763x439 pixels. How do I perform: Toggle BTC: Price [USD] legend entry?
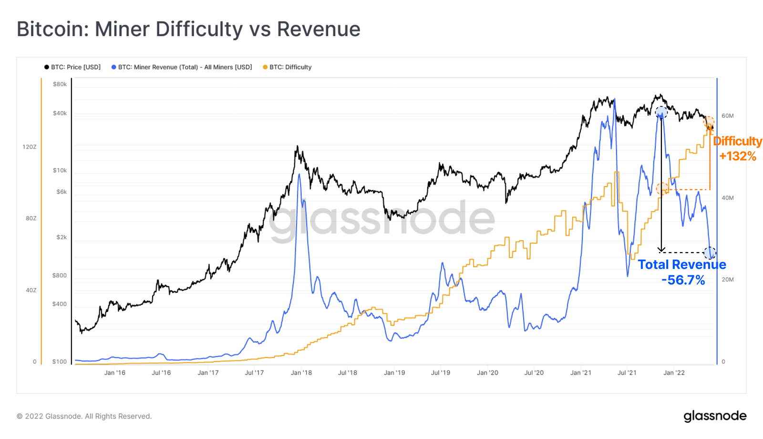72,67
